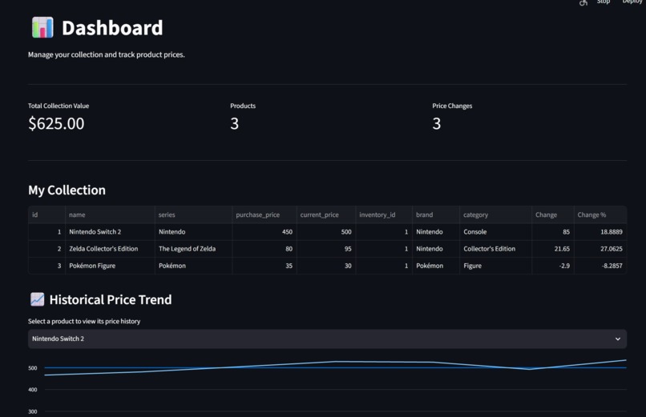The width and height of the screenshot is (646, 417).
Task: Sort by the name column header
Action: [110, 215]
